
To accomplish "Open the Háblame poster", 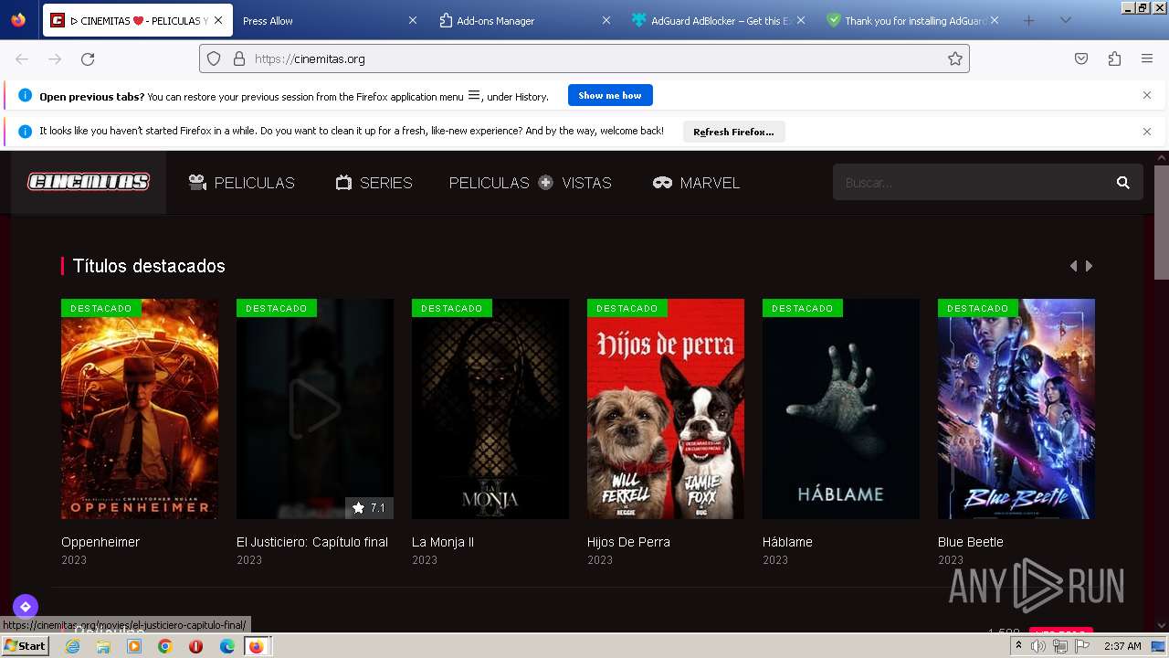I will click(x=841, y=409).
